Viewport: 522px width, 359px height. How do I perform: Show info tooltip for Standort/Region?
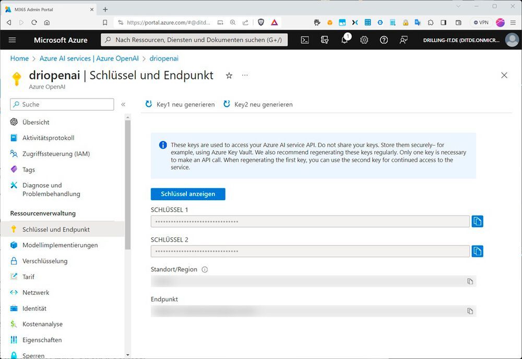(x=205, y=269)
